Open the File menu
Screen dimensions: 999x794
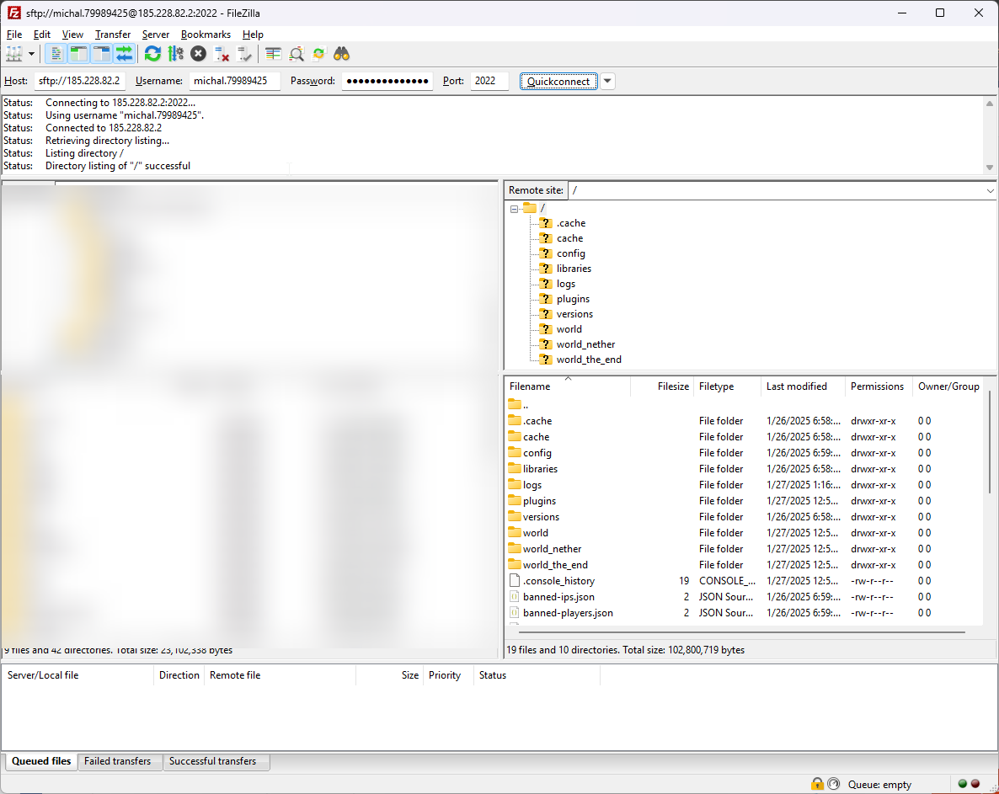(x=14, y=35)
